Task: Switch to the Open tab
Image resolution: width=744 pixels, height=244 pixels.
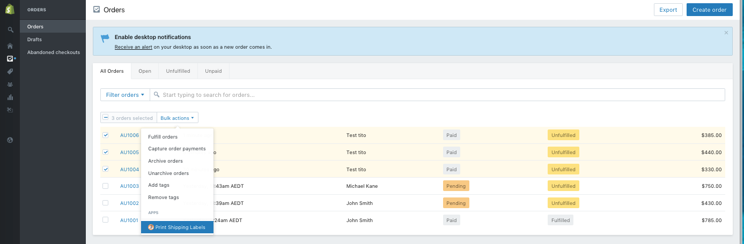Action: coord(145,71)
